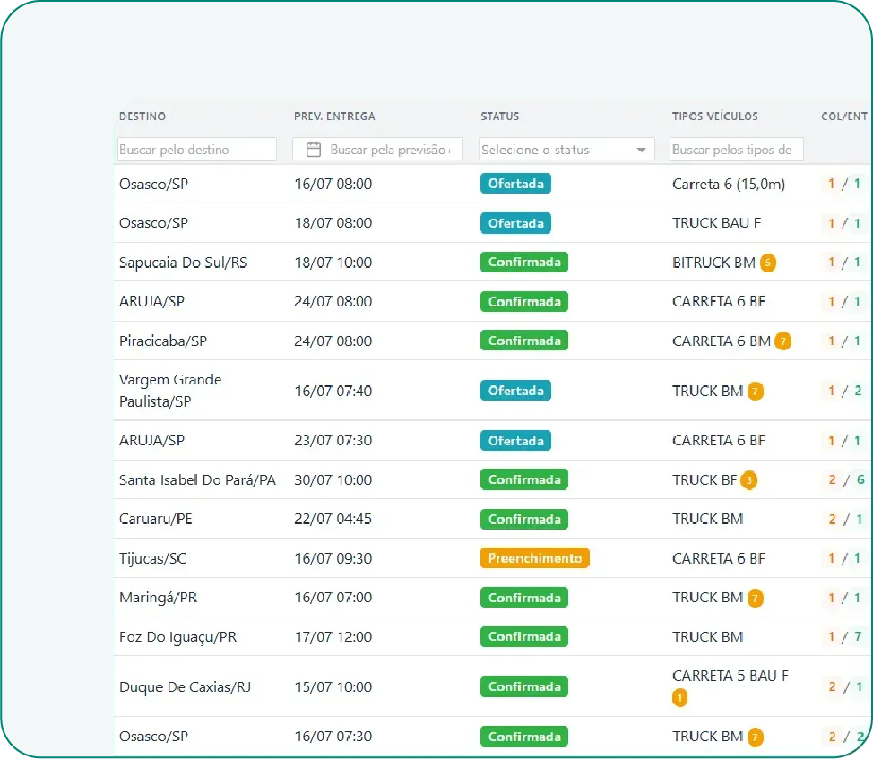873x759 pixels.
Task: Click Confirmada status in Foz Do Iguaçu row
Action: [x=524, y=636]
